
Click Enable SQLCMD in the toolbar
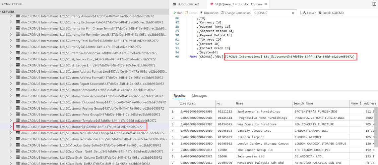point(331,13)
